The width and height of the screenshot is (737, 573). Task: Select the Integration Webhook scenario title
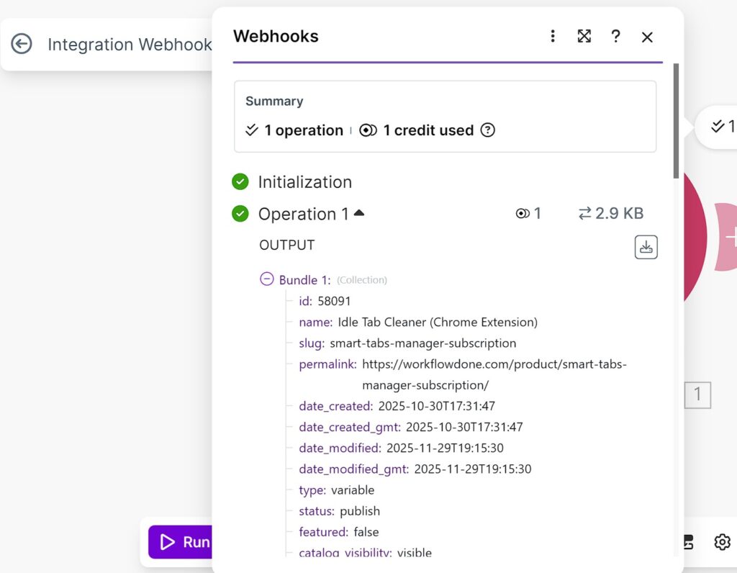coord(130,45)
